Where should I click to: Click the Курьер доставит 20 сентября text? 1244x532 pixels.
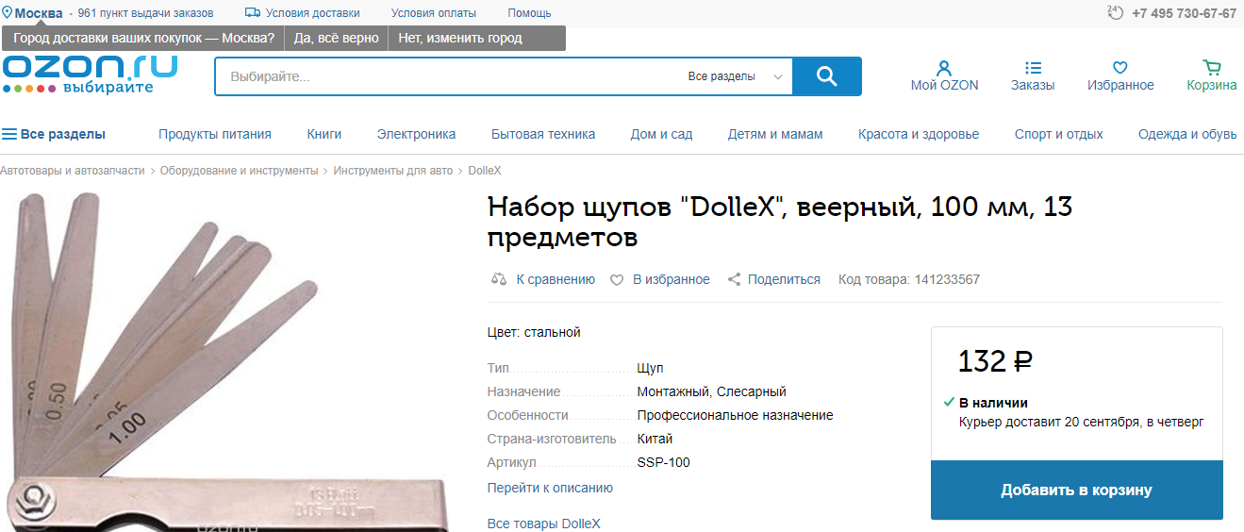coord(1081,422)
